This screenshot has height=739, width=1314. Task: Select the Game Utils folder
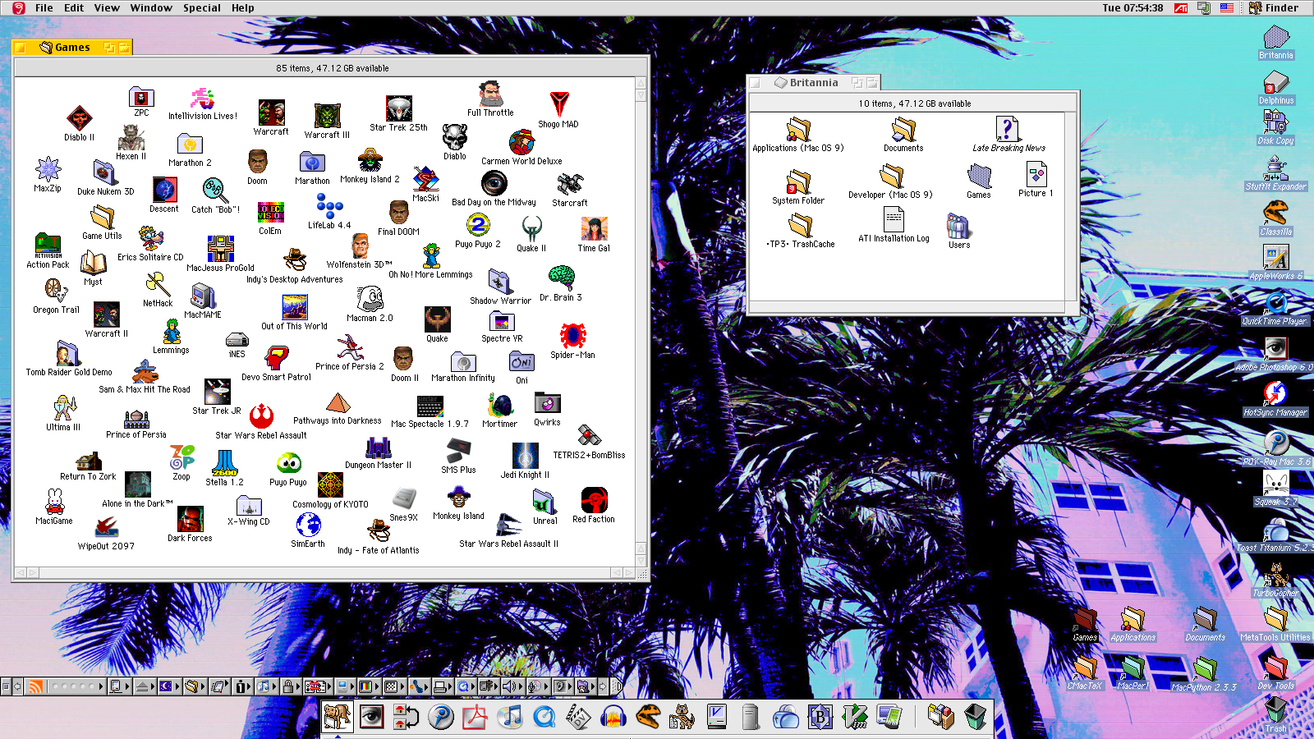(x=102, y=217)
